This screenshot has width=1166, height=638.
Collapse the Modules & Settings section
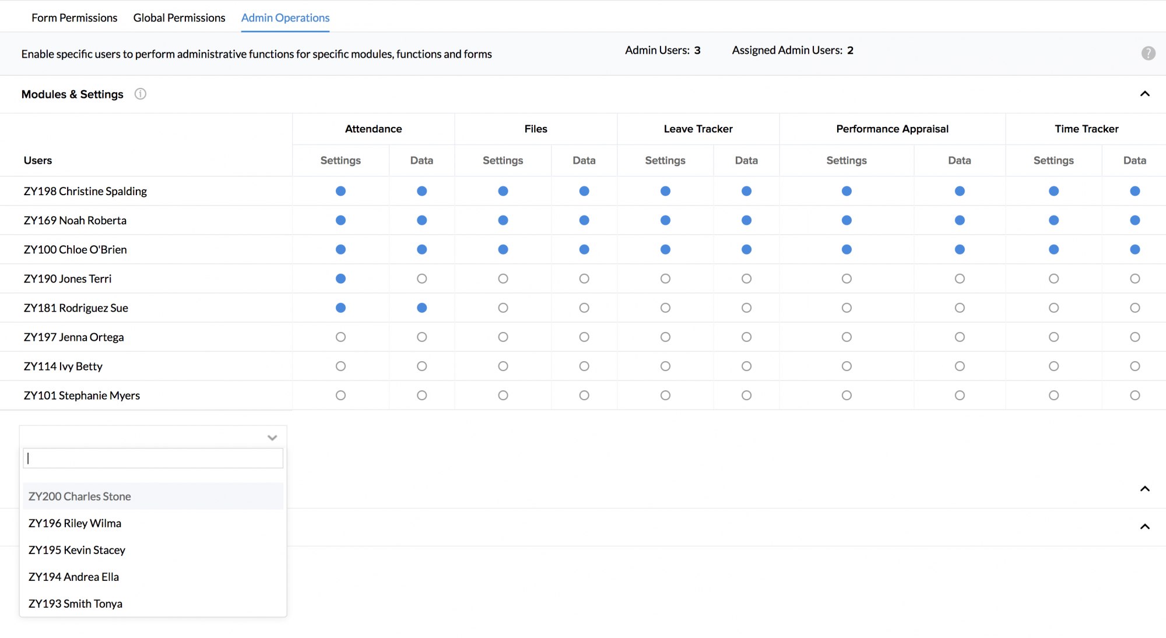[x=1144, y=94]
